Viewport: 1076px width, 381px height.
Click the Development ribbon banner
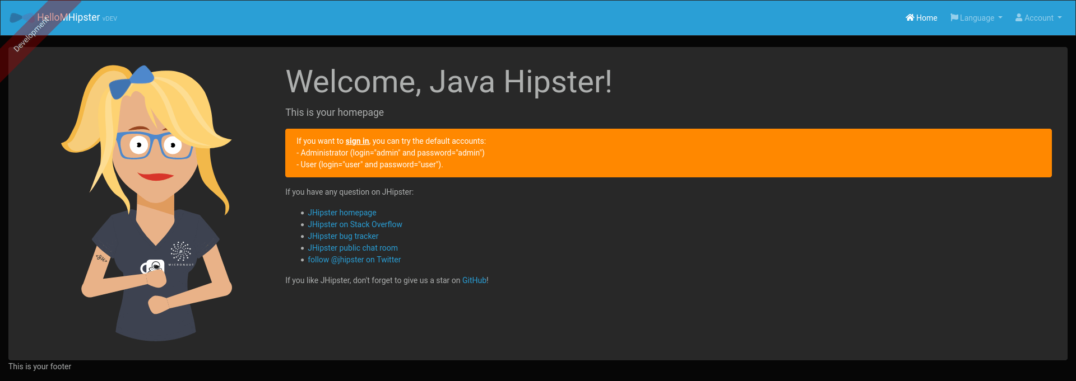(31, 35)
